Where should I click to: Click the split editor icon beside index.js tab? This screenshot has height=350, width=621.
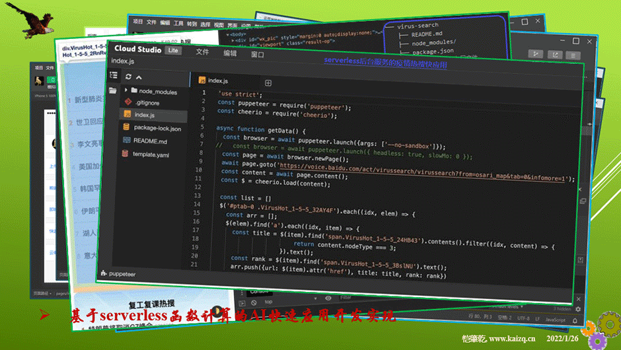click(x=268, y=83)
